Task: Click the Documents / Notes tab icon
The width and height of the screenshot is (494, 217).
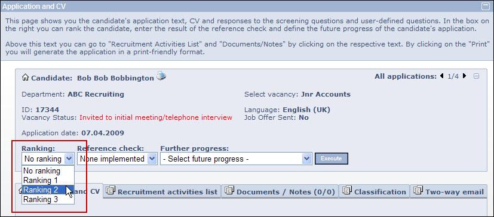Action: (x=229, y=190)
